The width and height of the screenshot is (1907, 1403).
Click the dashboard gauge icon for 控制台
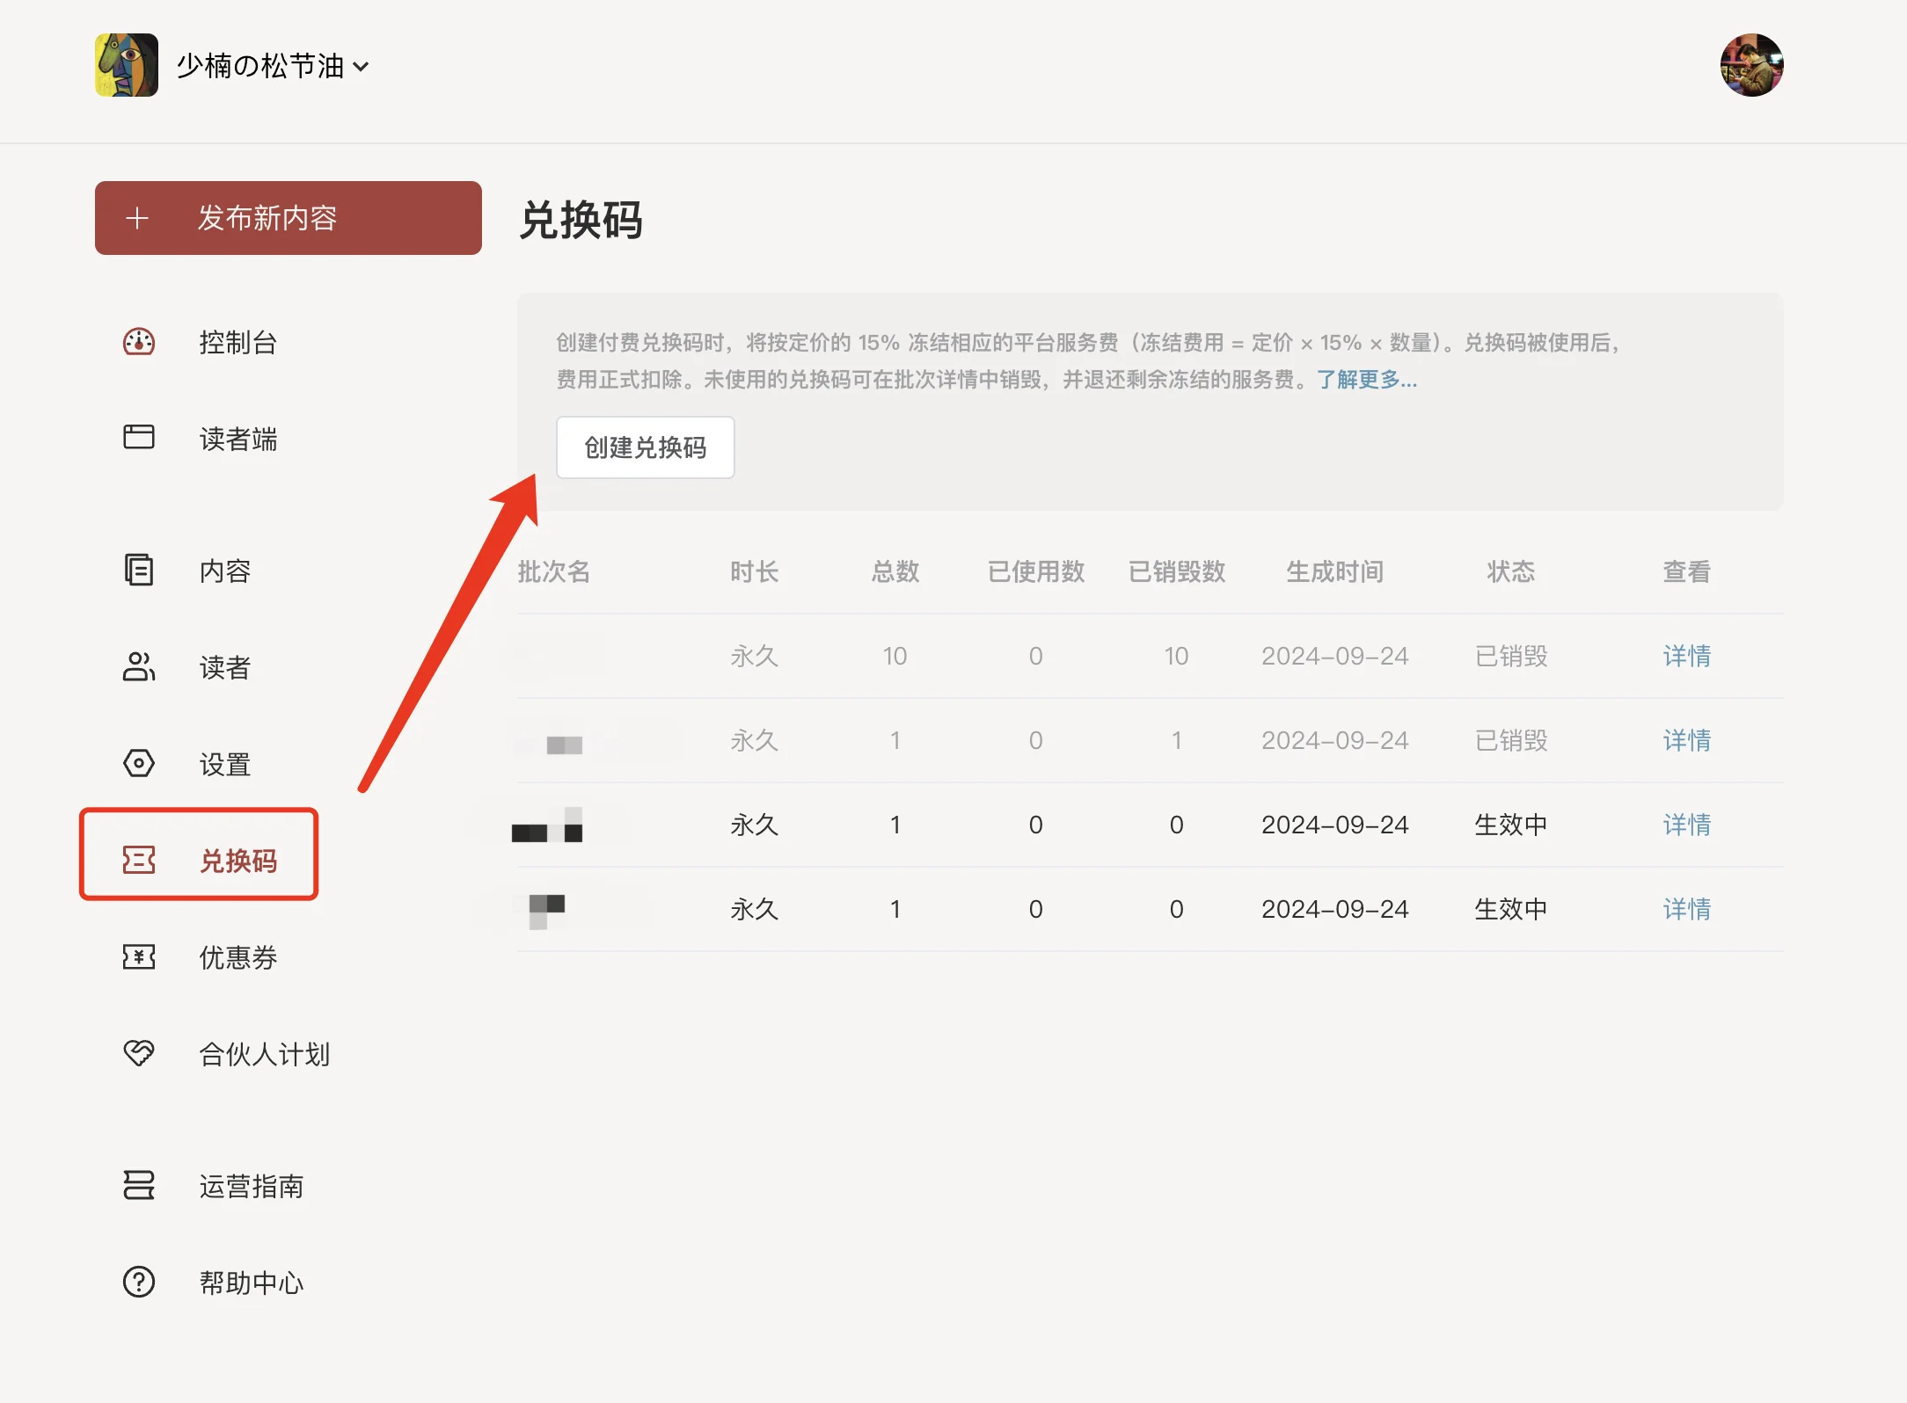[x=139, y=342]
